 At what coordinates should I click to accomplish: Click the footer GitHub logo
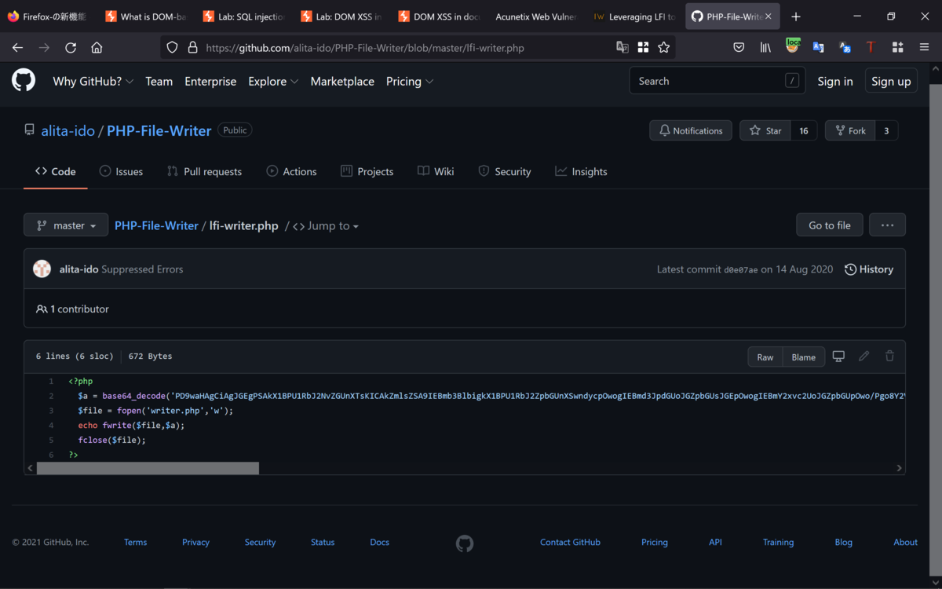pyautogui.click(x=465, y=543)
